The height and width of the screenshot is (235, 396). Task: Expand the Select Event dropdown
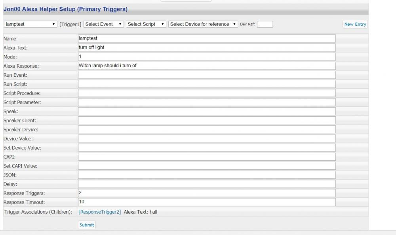click(x=104, y=24)
